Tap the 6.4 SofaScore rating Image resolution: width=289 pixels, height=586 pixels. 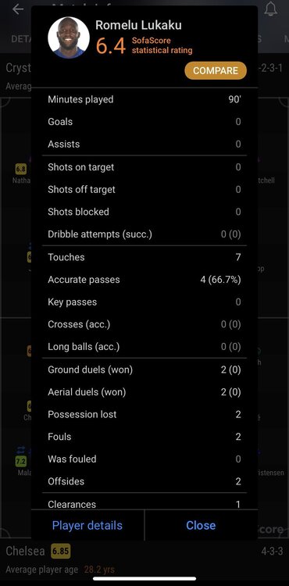(110, 46)
